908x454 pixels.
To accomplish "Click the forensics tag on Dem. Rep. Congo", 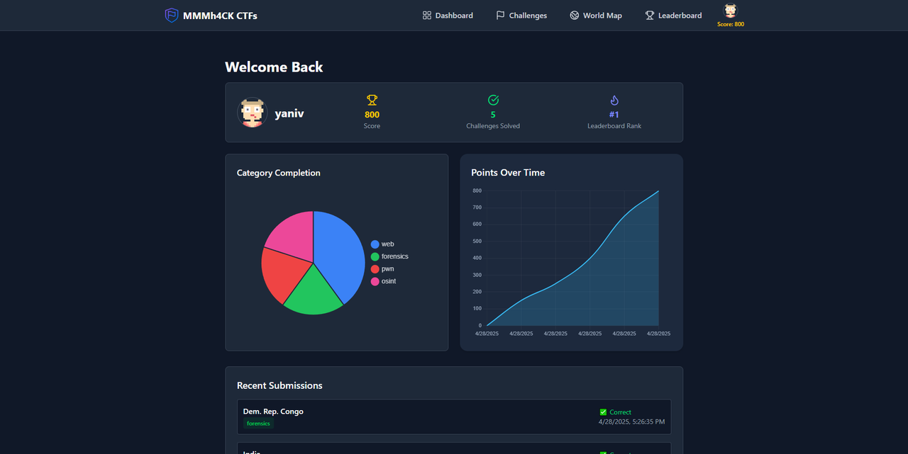I will [258, 424].
